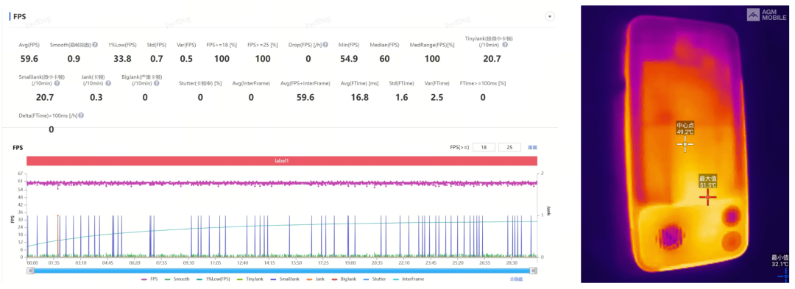Click right handle of chart range slider
The height and width of the screenshot is (289, 795).
pyautogui.click(x=534, y=271)
